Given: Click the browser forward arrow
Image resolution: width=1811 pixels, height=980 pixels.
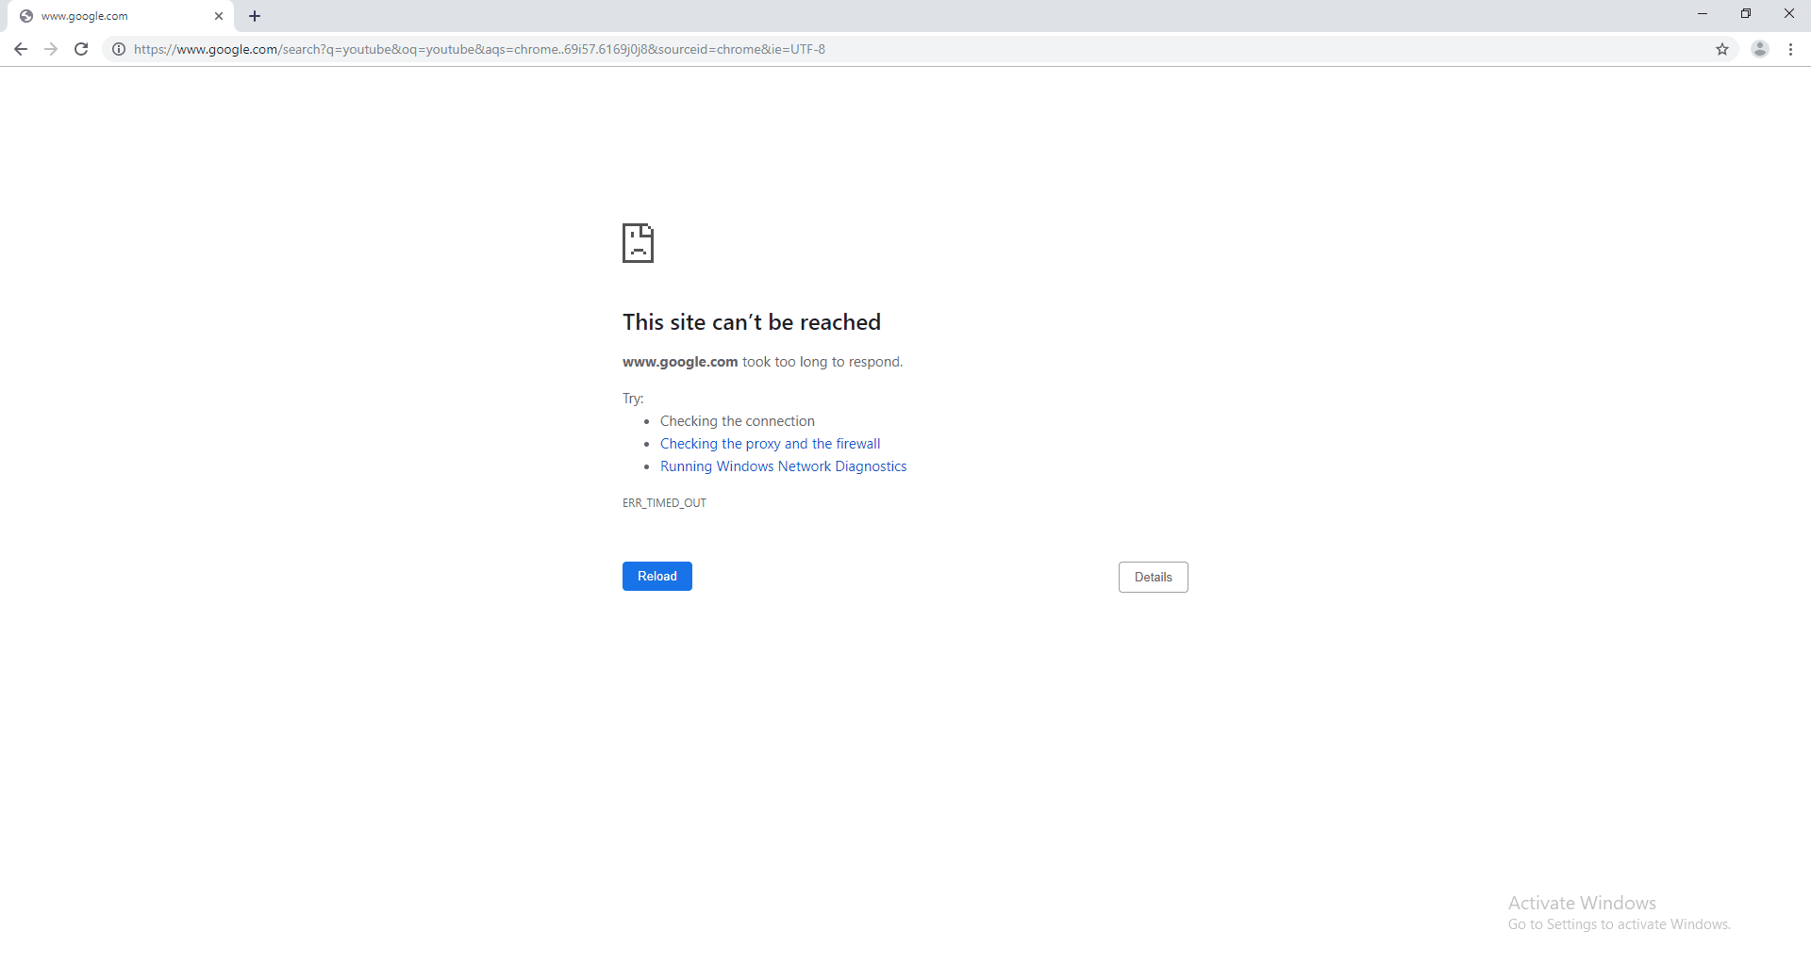Looking at the screenshot, I should click(x=51, y=49).
